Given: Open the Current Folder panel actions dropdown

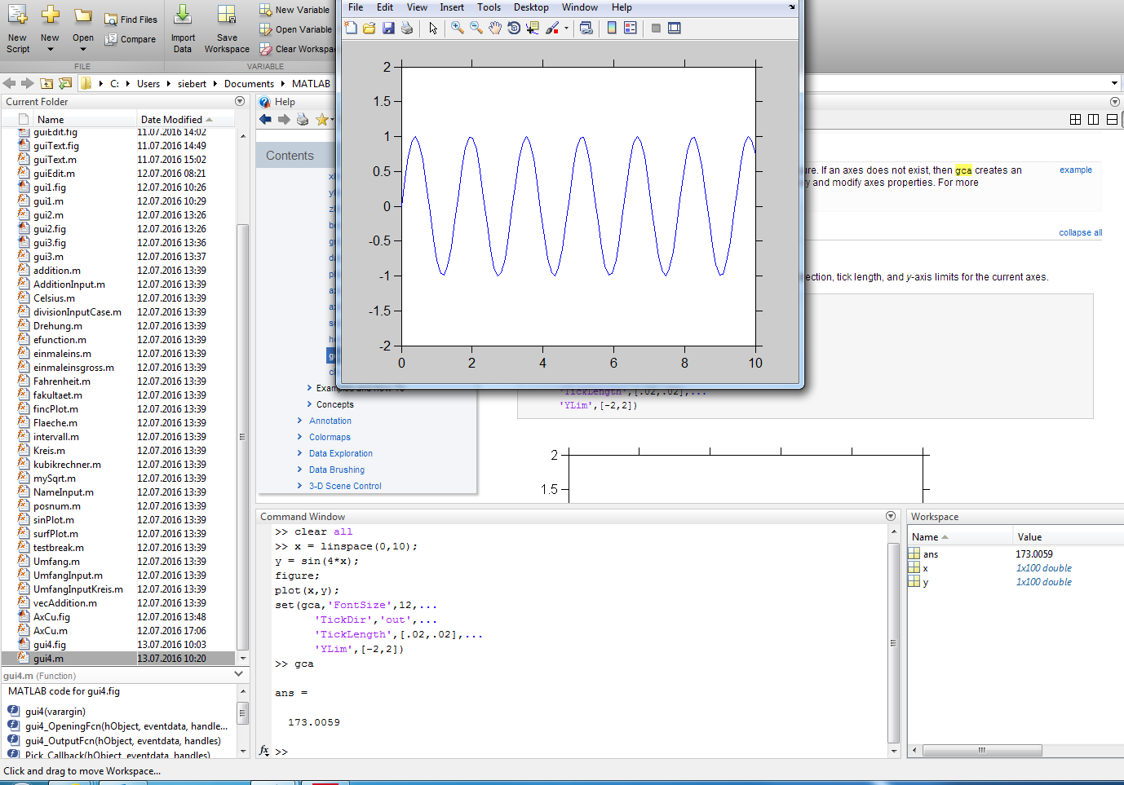Looking at the screenshot, I should click(x=240, y=102).
